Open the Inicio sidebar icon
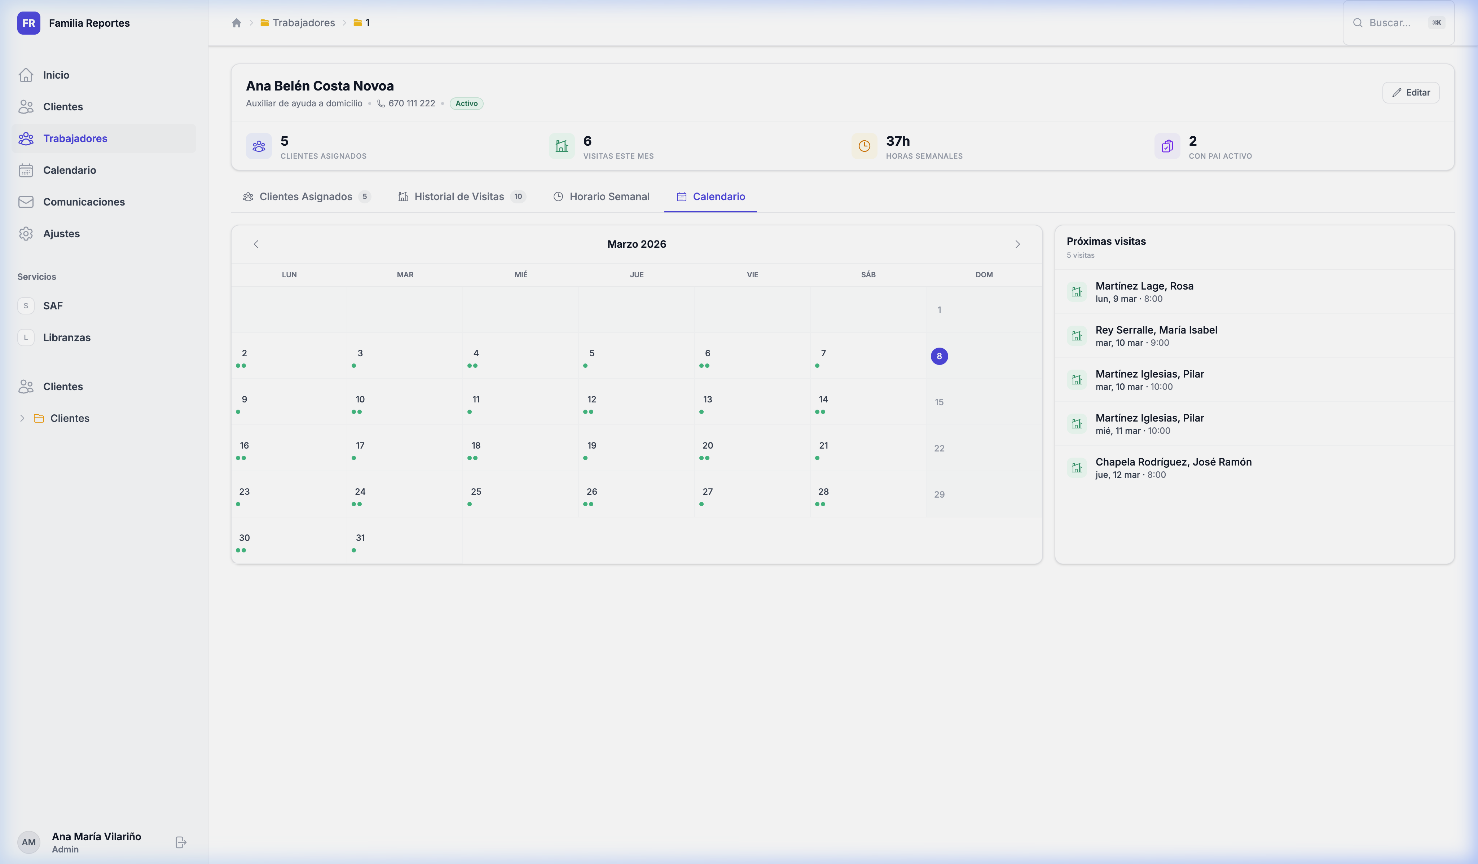This screenshot has width=1478, height=864. point(26,75)
